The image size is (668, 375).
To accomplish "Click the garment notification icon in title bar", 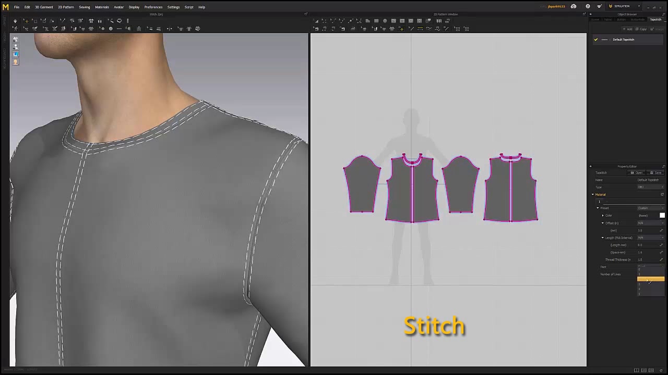I will coord(599,6).
